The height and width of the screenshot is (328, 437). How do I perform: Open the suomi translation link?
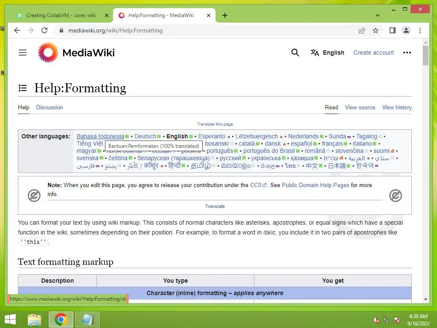coord(382,151)
